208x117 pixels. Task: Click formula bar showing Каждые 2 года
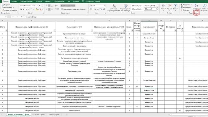tap(116, 17)
